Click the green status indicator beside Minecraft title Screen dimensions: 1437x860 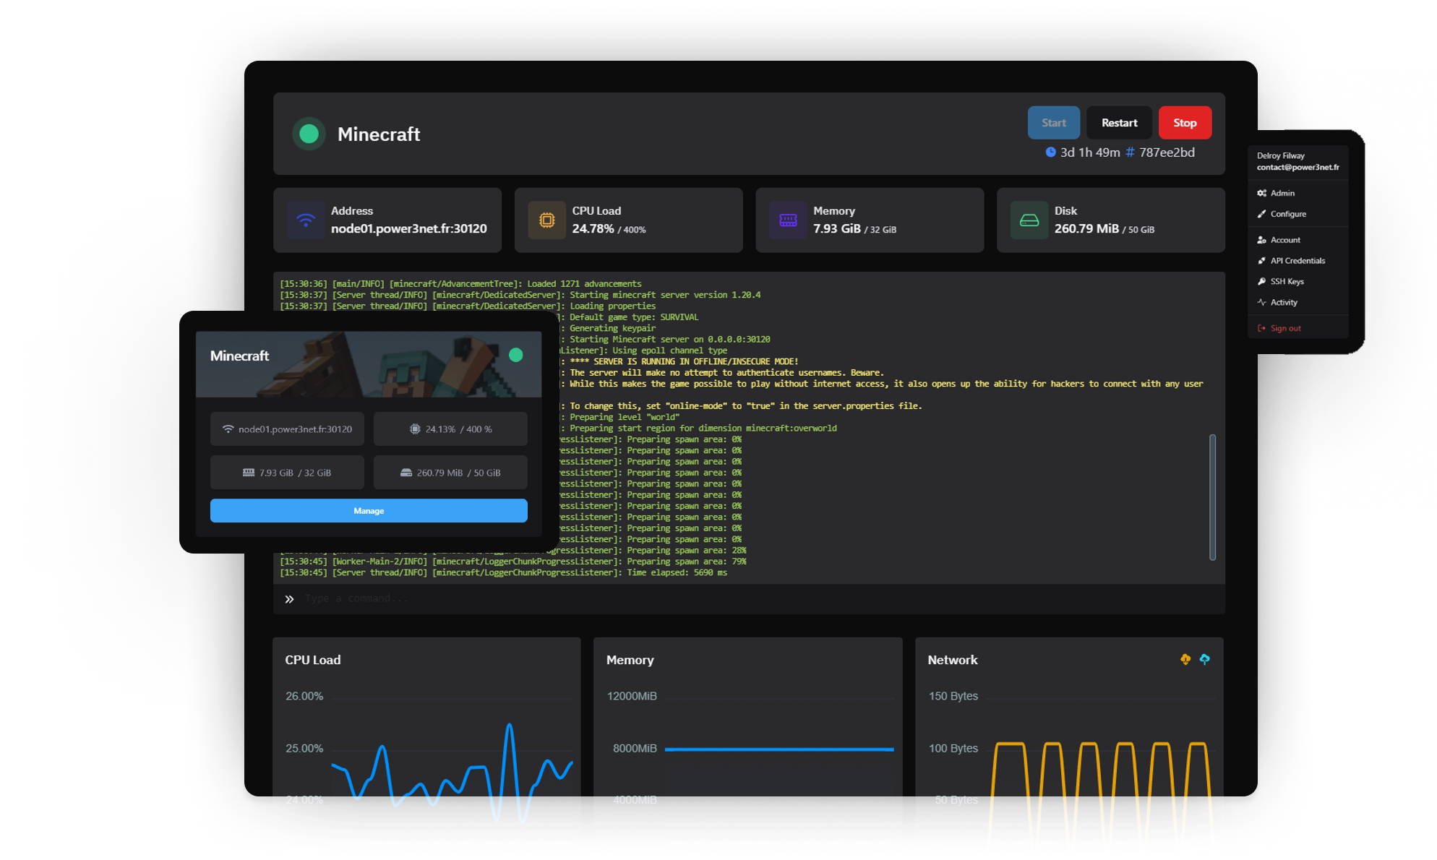(x=309, y=134)
